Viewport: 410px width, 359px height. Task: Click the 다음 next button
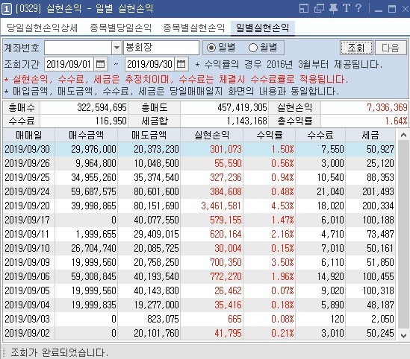tap(391, 48)
